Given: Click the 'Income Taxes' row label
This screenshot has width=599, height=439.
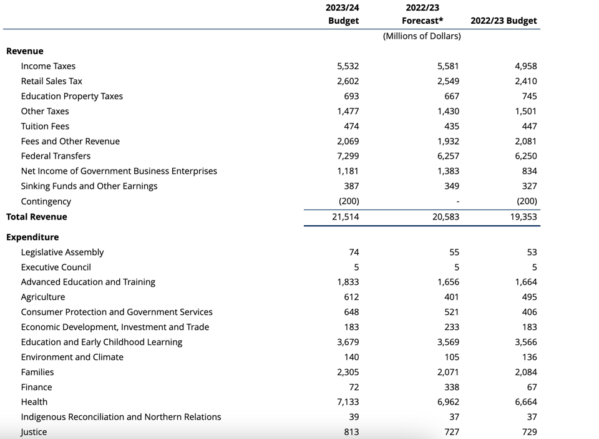Looking at the screenshot, I should [x=48, y=66].
